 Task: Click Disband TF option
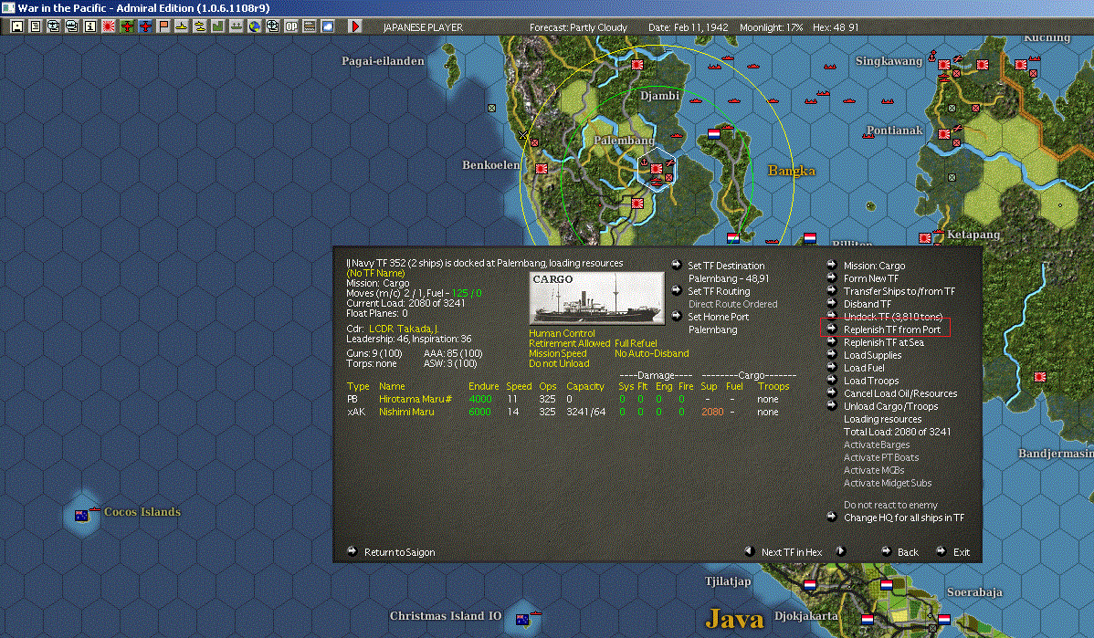tap(868, 304)
